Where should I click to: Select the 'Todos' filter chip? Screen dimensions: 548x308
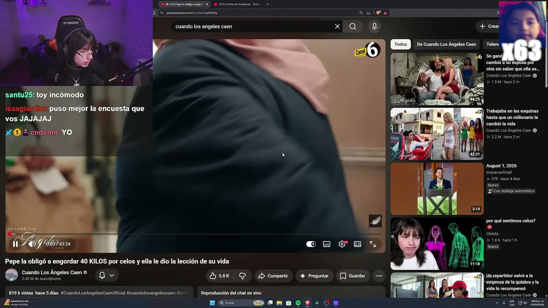tap(401, 44)
